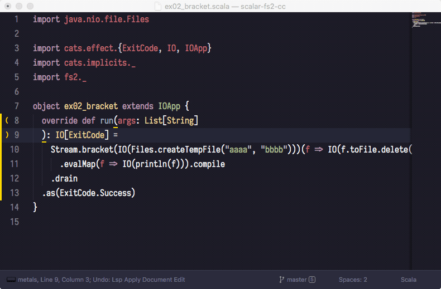This screenshot has width=441, height=289.
Task: Click line number 7 in gutter
Action: click(17, 106)
